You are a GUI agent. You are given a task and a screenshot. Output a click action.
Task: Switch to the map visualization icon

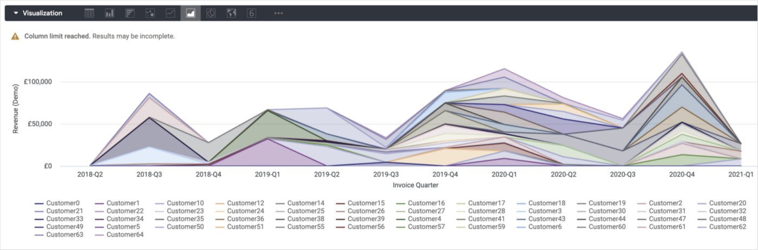[231, 13]
